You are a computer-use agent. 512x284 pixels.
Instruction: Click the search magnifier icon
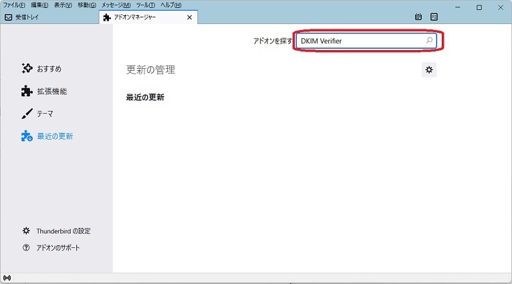point(429,41)
